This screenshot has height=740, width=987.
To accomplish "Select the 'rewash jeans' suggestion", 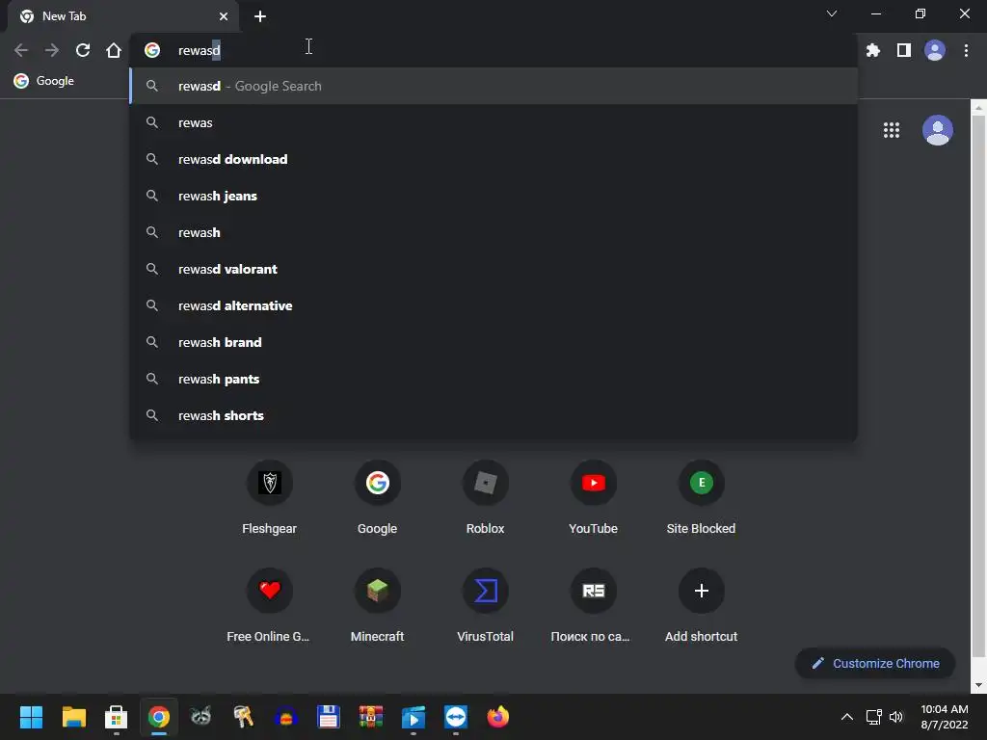I will (493, 196).
